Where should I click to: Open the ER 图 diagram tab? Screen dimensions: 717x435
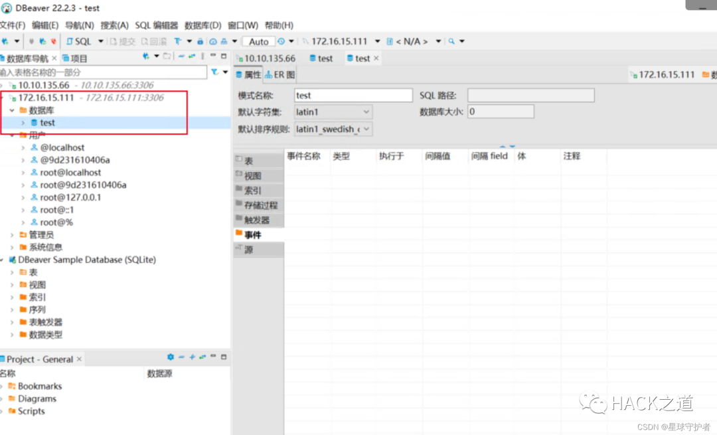[x=280, y=74]
